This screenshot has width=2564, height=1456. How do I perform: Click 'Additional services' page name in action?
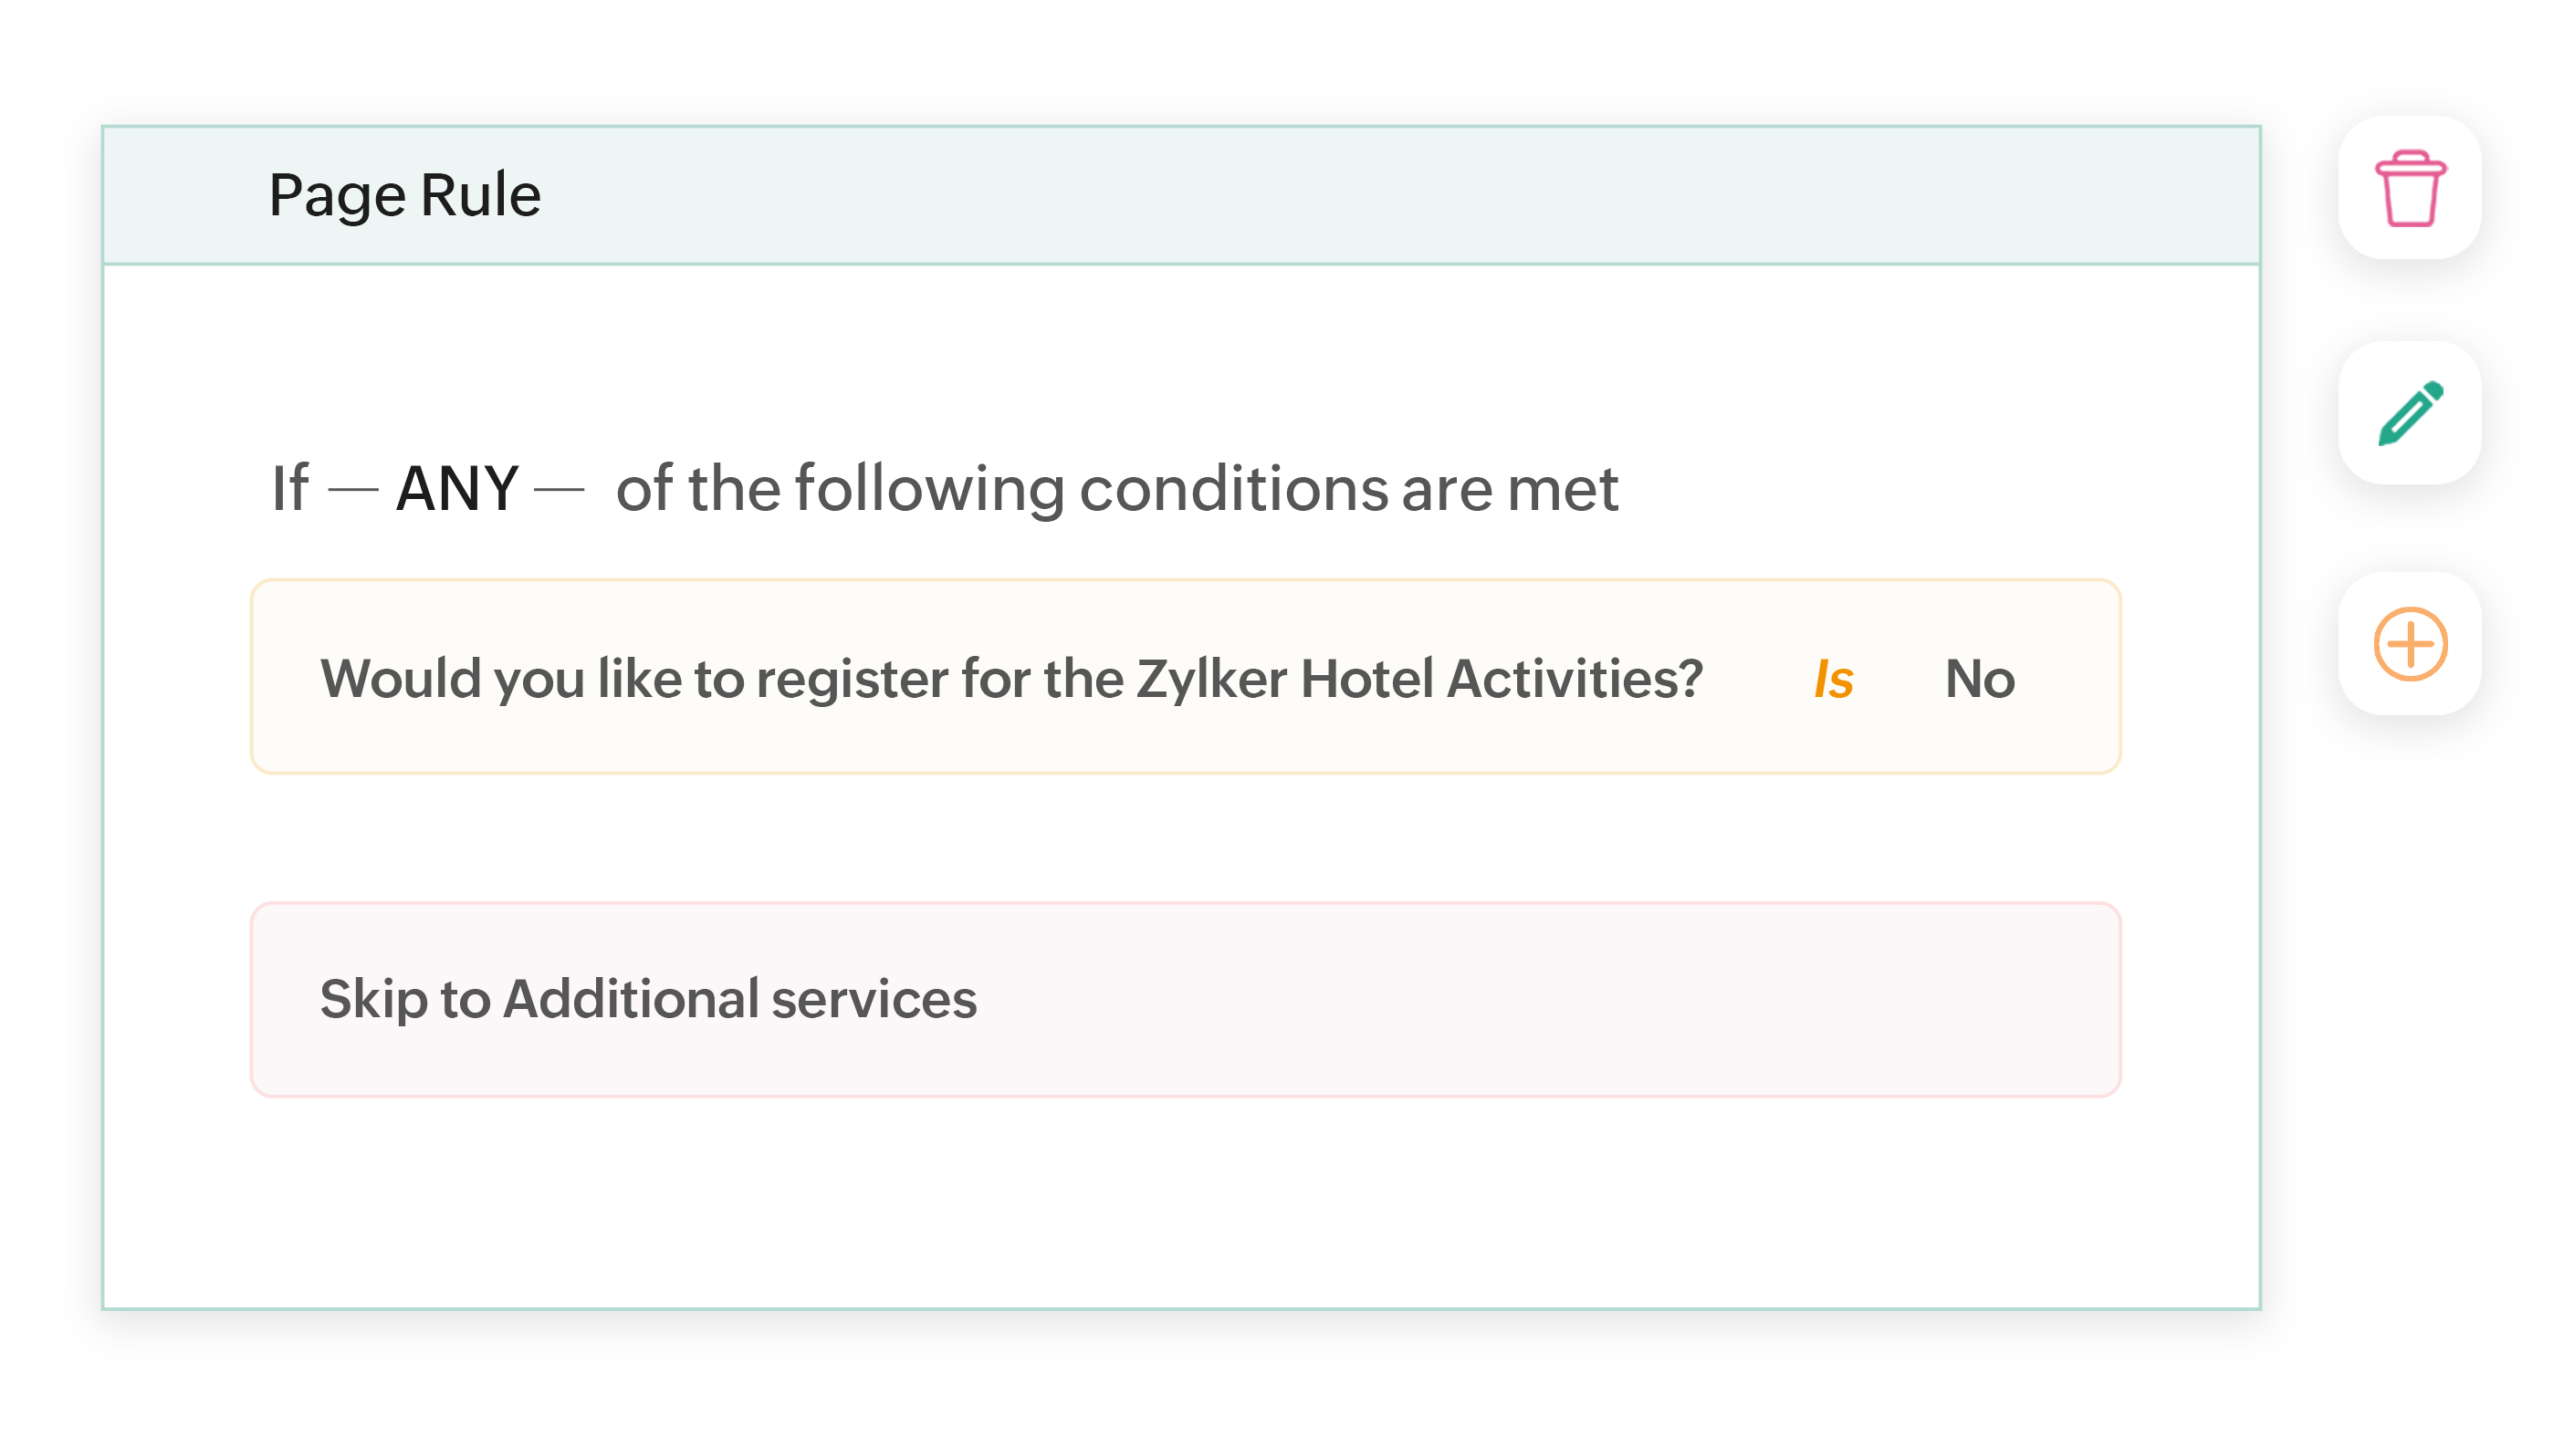pos(738,999)
